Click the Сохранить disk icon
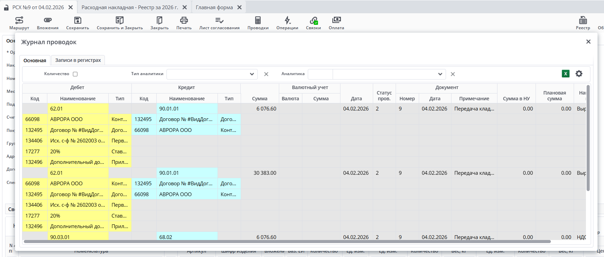Viewport: 604px width, 257px height. [x=78, y=20]
